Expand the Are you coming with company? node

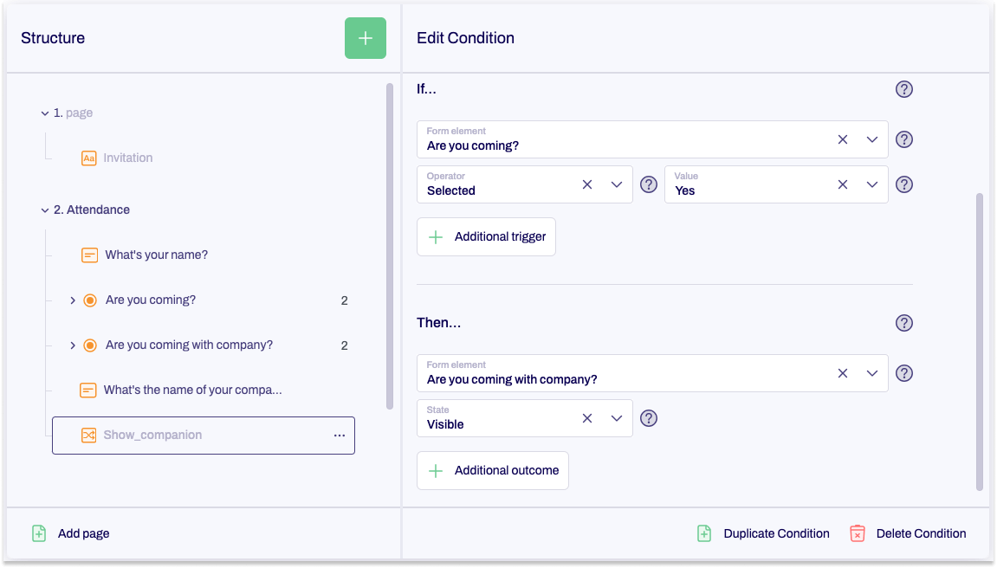click(x=73, y=345)
